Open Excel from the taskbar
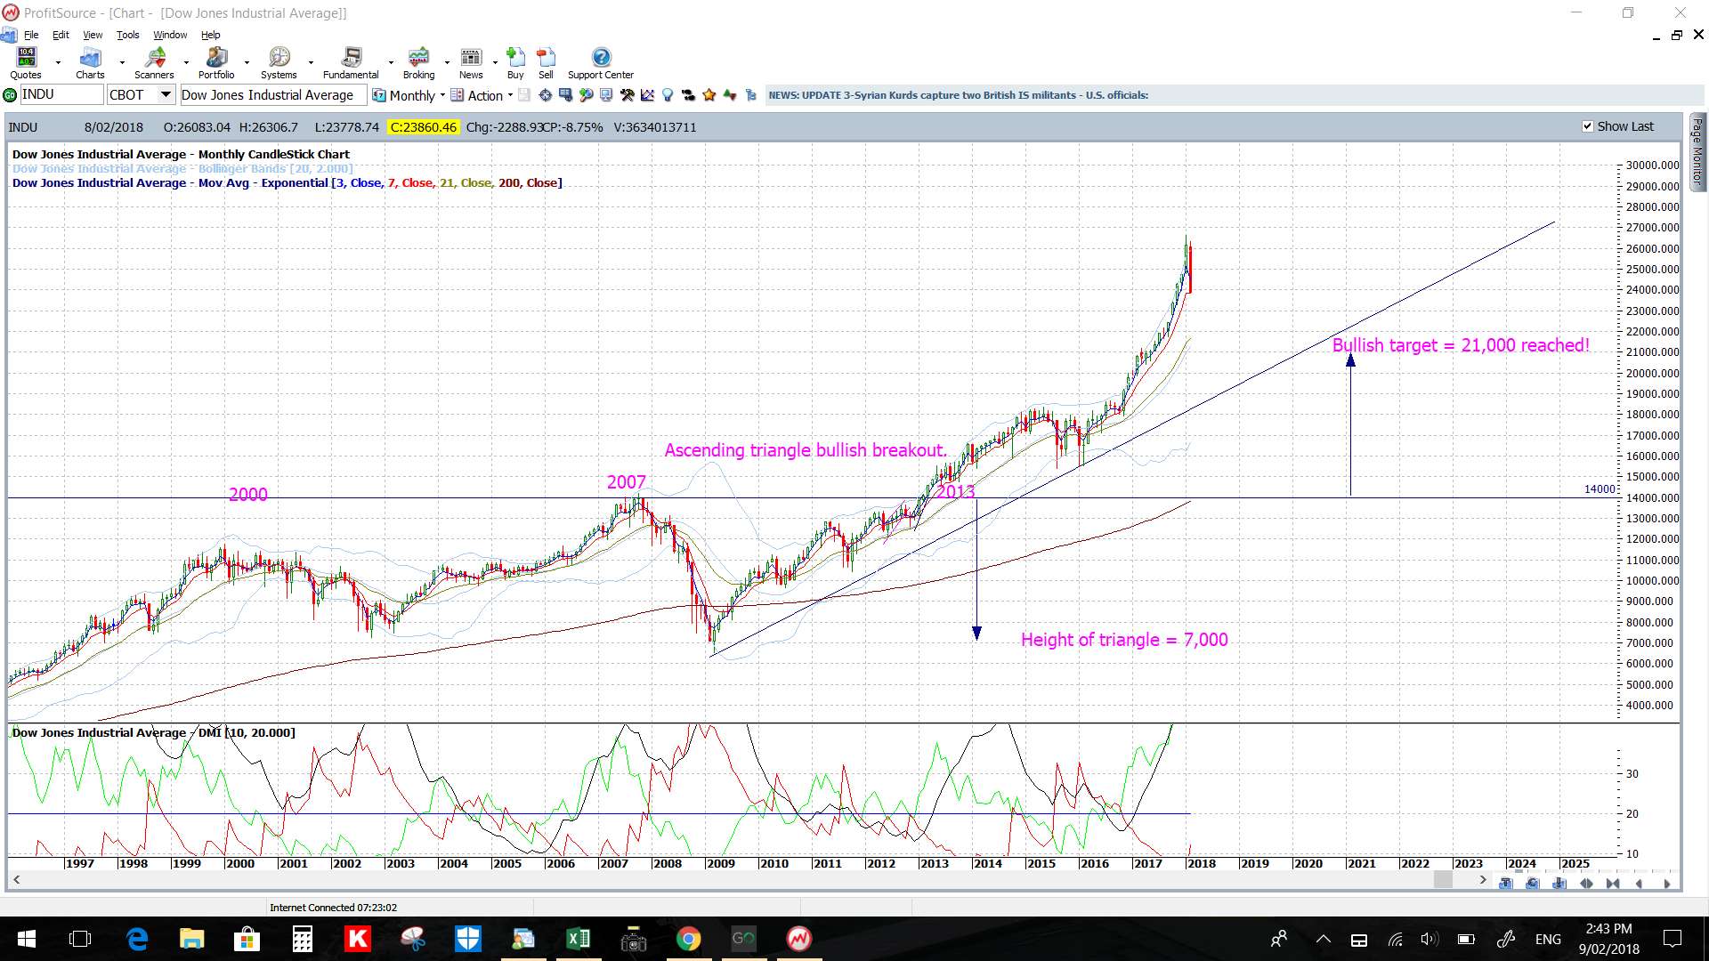 578,939
